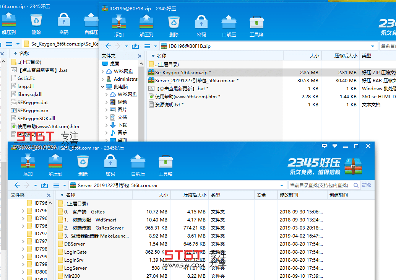
Task: Click 添加 icon in ID8196@B0F1B.zip window
Action: click(x=119, y=22)
